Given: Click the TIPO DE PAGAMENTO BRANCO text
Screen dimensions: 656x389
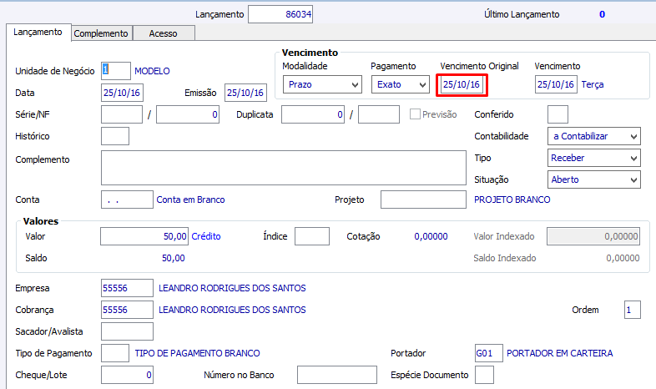Looking at the screenshot, I should point(198,353).
